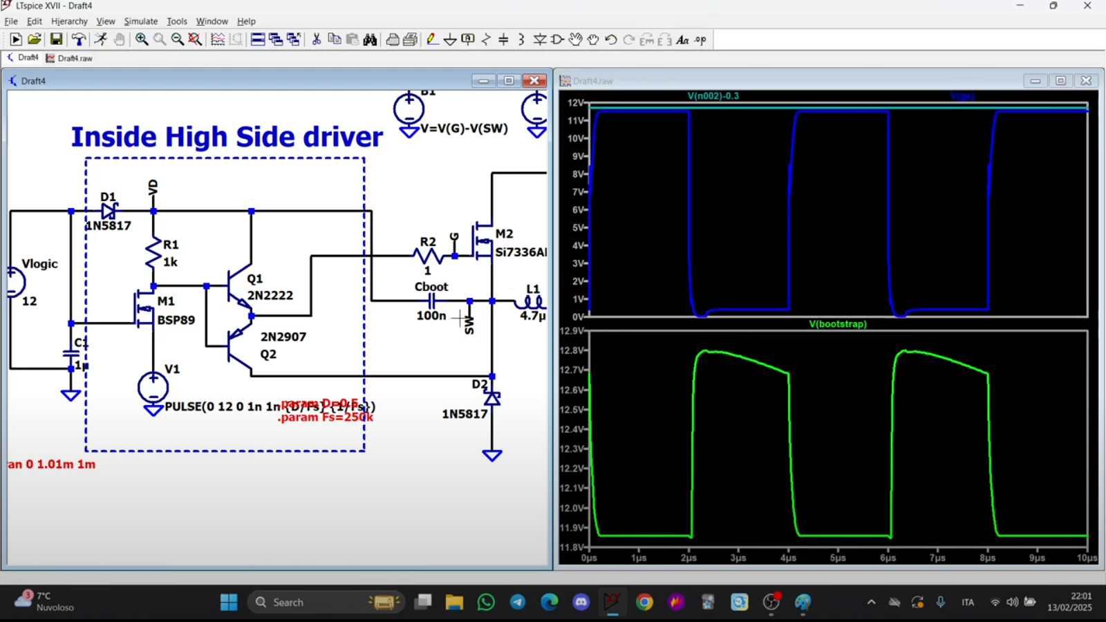Screen dimensions: 1106x622
Task: Activate the Cut scissors tool
Action: [x=317, y=39]
